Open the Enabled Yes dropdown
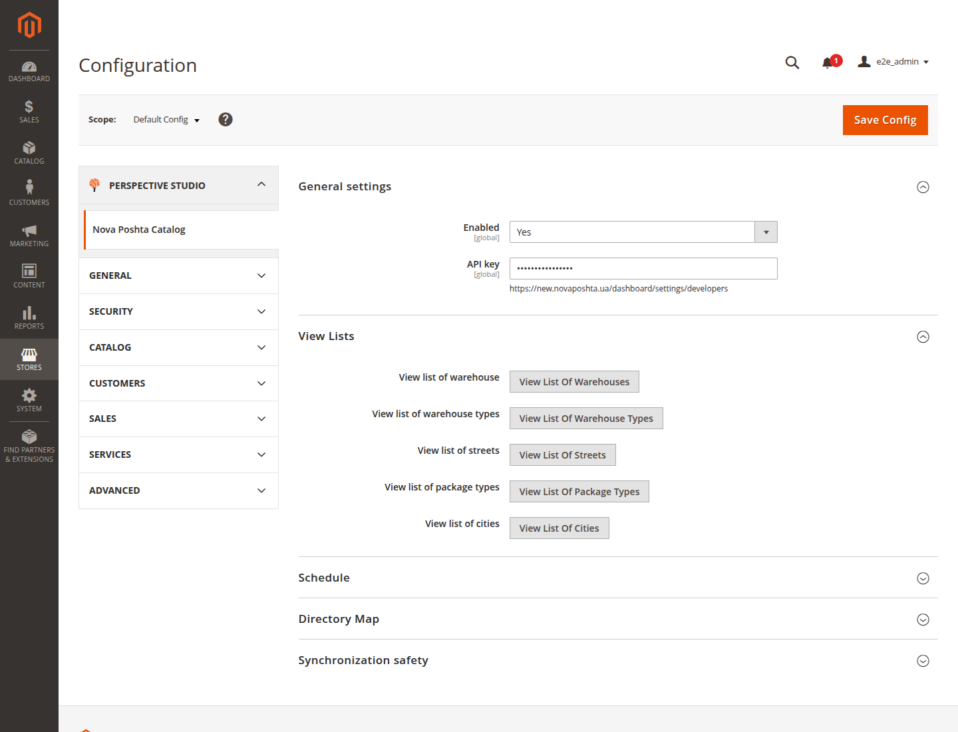The image size is (958, 732). [x=643, y=232]
